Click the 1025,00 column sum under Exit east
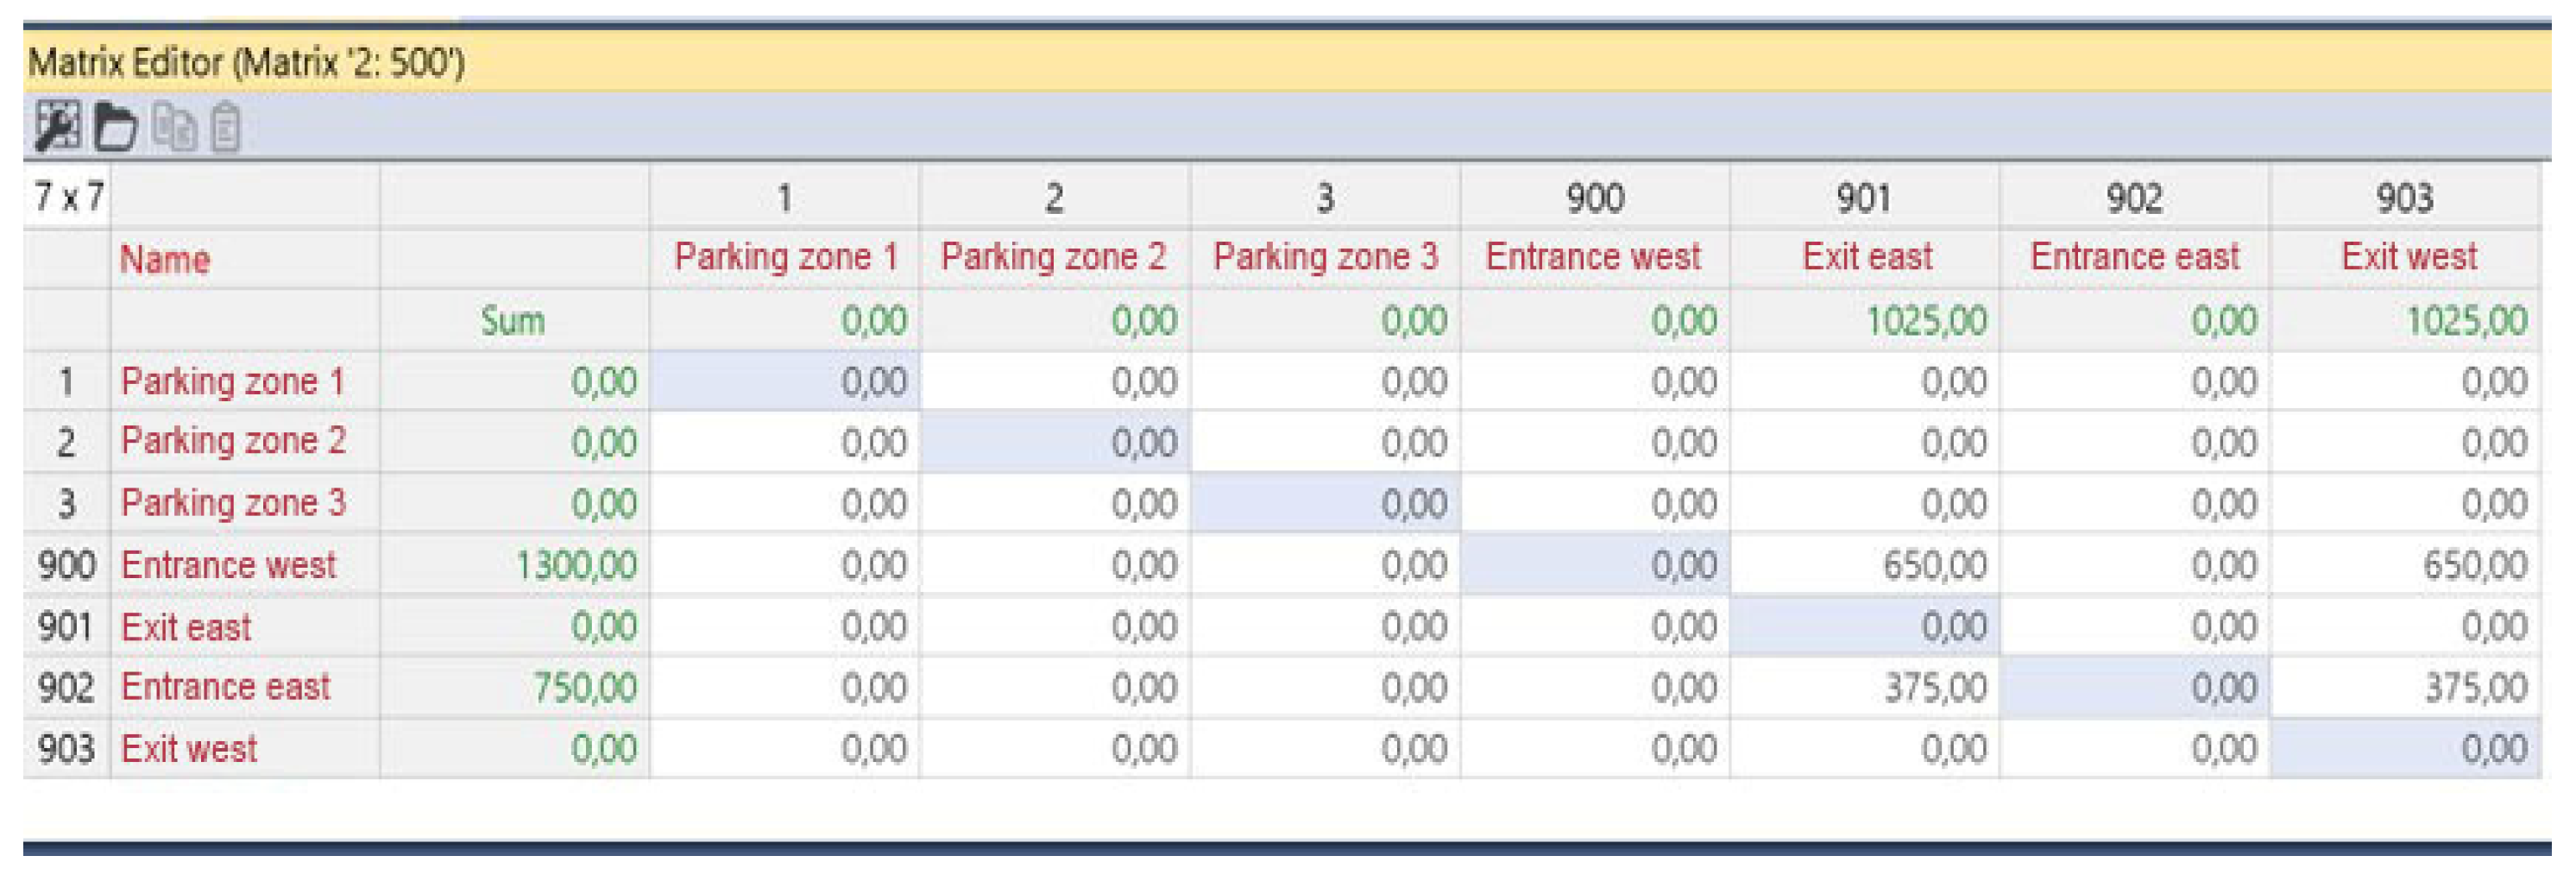2576x881 pixels. click(x=1926, y=321)
